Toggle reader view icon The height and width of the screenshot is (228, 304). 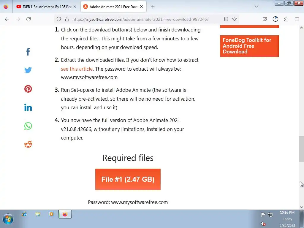point(226,19)
